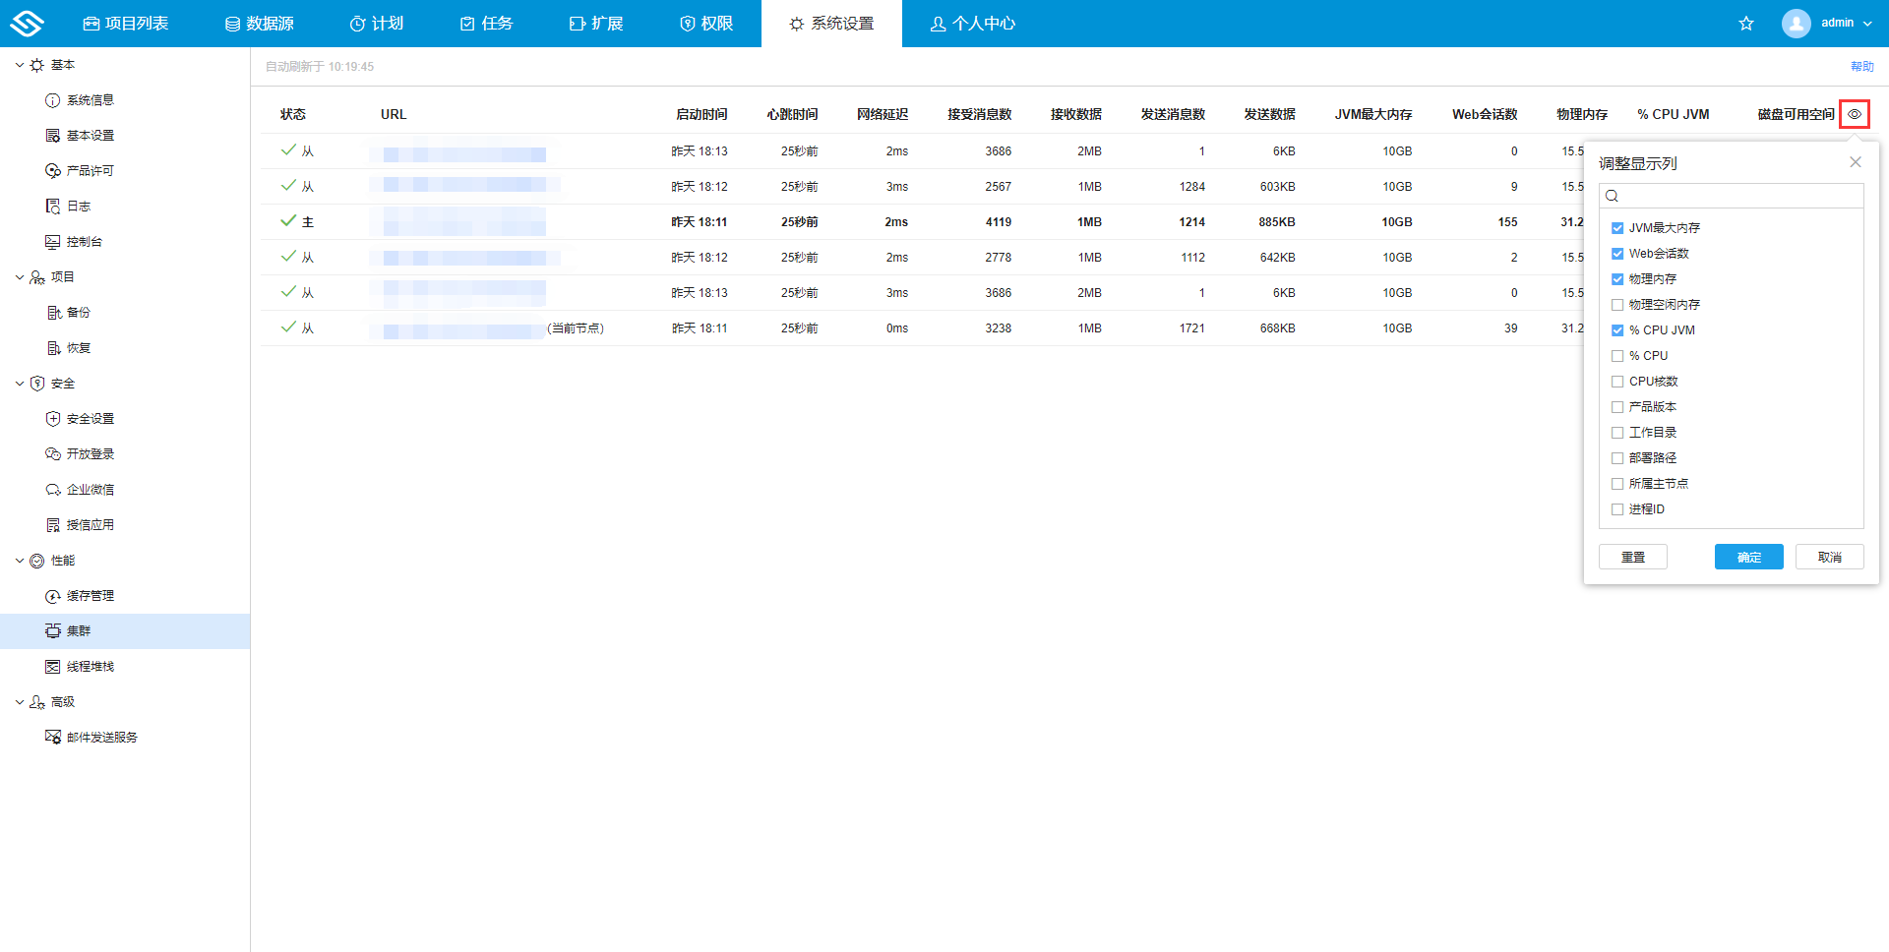Open 线程堆栈 in the sidebar
Image resolution: width=1889 pixels, height=952 pixels.
point(90,667)
